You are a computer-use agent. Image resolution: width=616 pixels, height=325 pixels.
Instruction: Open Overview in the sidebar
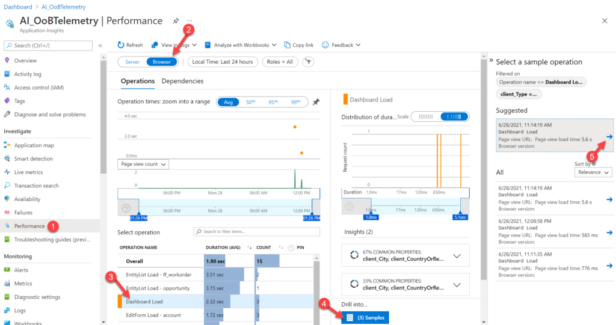point(25,61)
